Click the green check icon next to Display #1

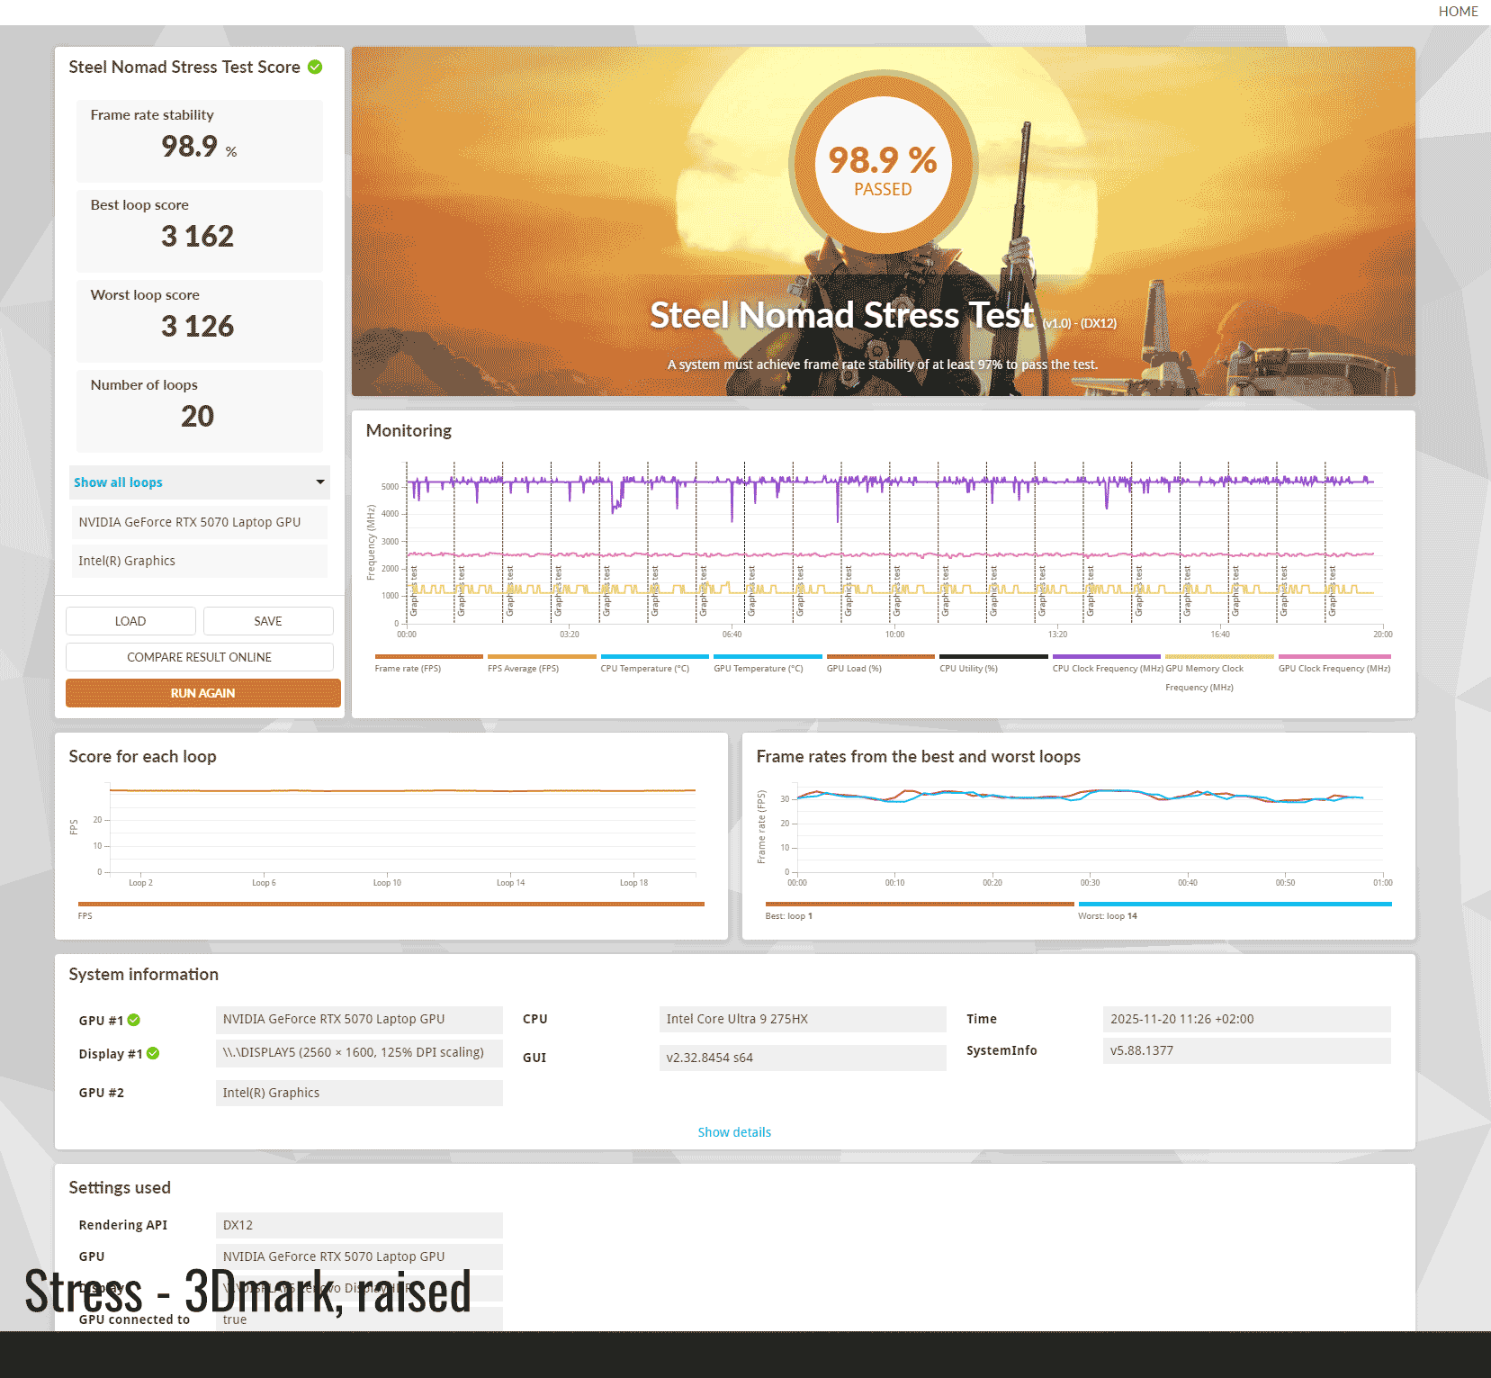point(153,1053)
